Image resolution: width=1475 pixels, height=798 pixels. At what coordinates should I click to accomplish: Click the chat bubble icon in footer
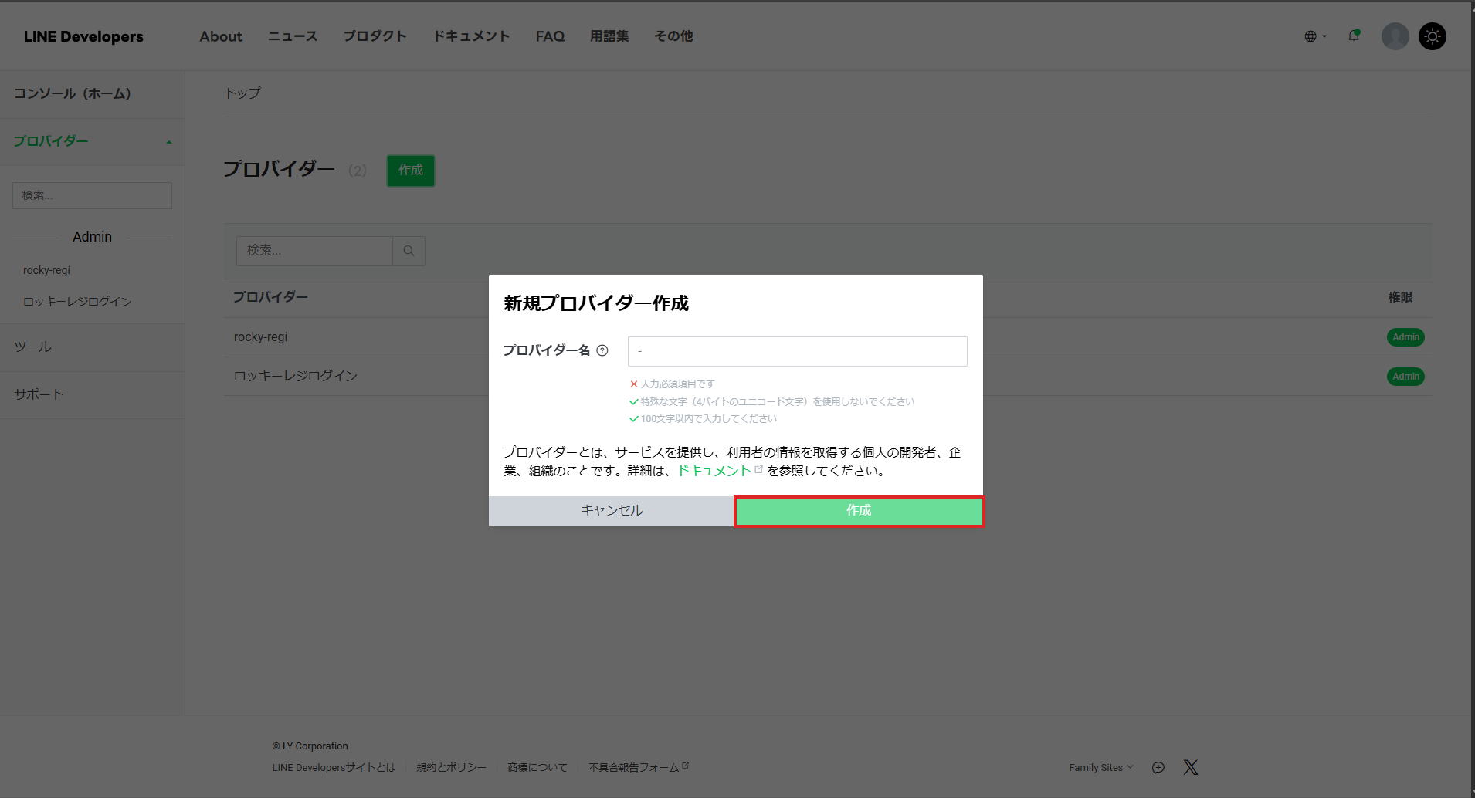click(x=1158, y=767)
